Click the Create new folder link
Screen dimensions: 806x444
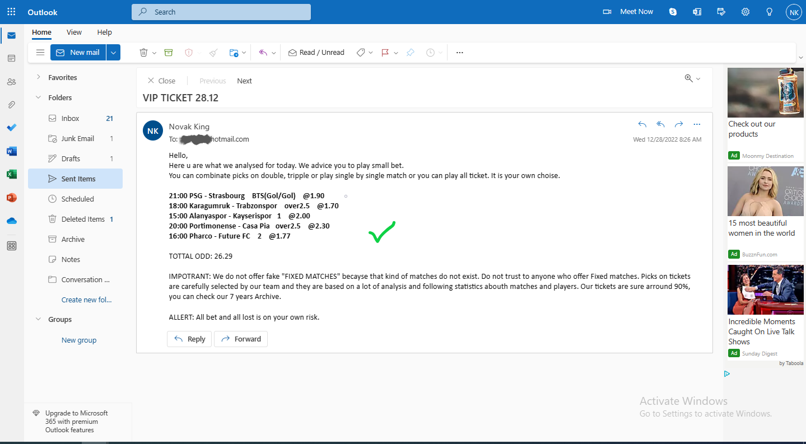(86, 300)
